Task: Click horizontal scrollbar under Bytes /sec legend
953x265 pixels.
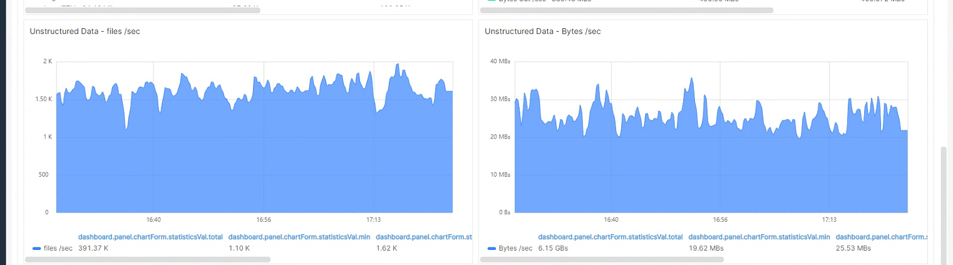Action: coord(605,259)
